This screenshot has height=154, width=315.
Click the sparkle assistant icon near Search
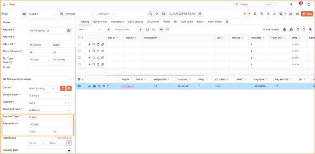(291, 4)
